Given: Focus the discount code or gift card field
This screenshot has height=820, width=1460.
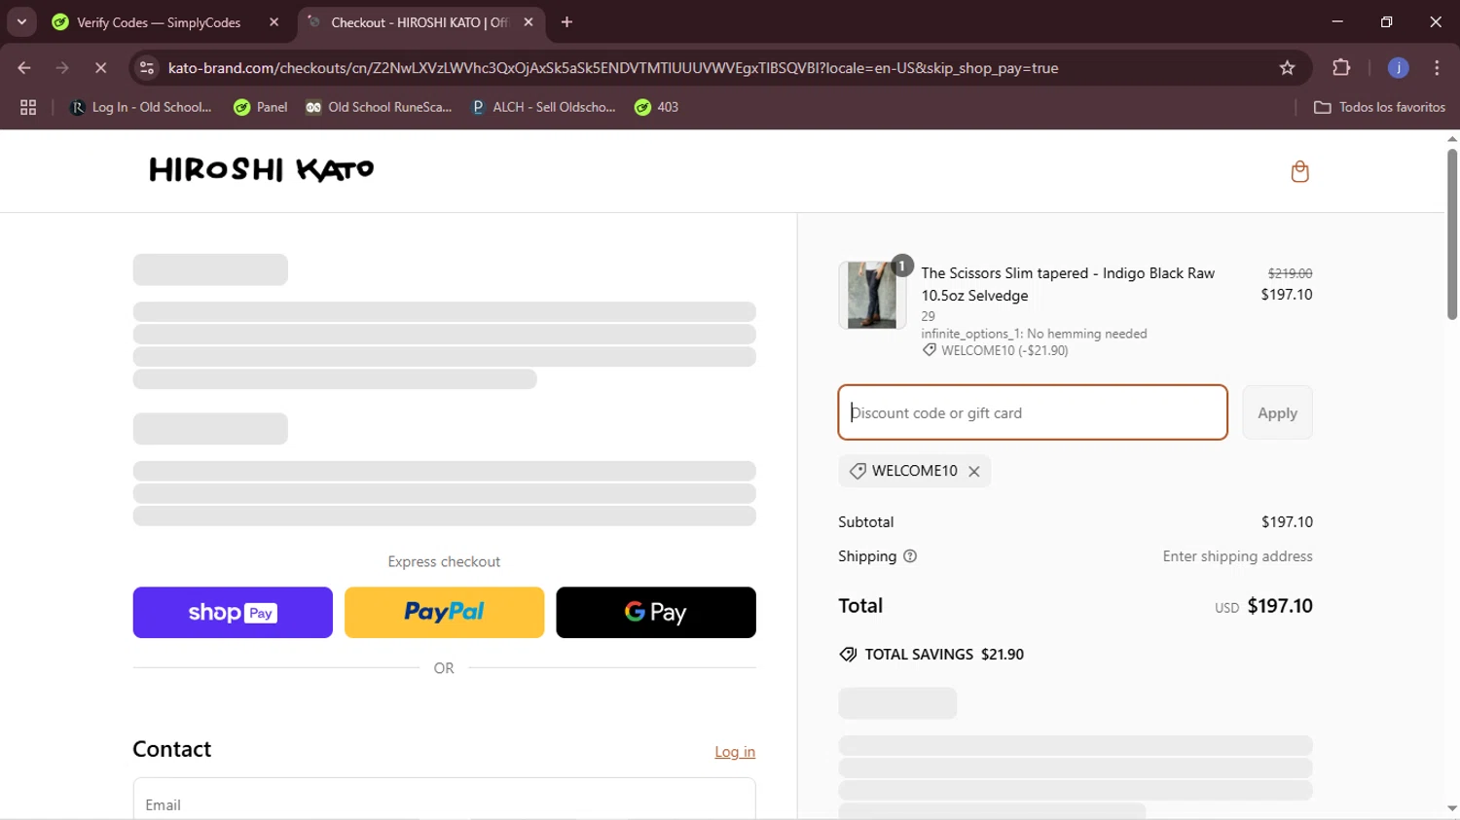Looking at the screenshot, I should [1033, 412].
